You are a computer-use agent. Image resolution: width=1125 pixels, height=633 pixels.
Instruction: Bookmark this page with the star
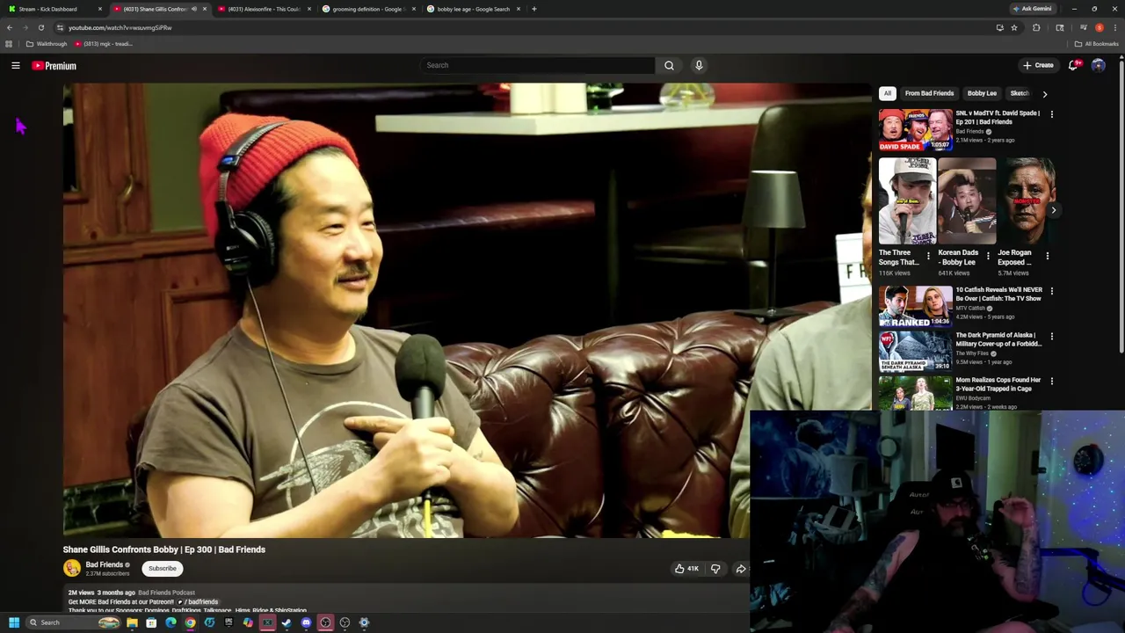[x=1014, y=27]
